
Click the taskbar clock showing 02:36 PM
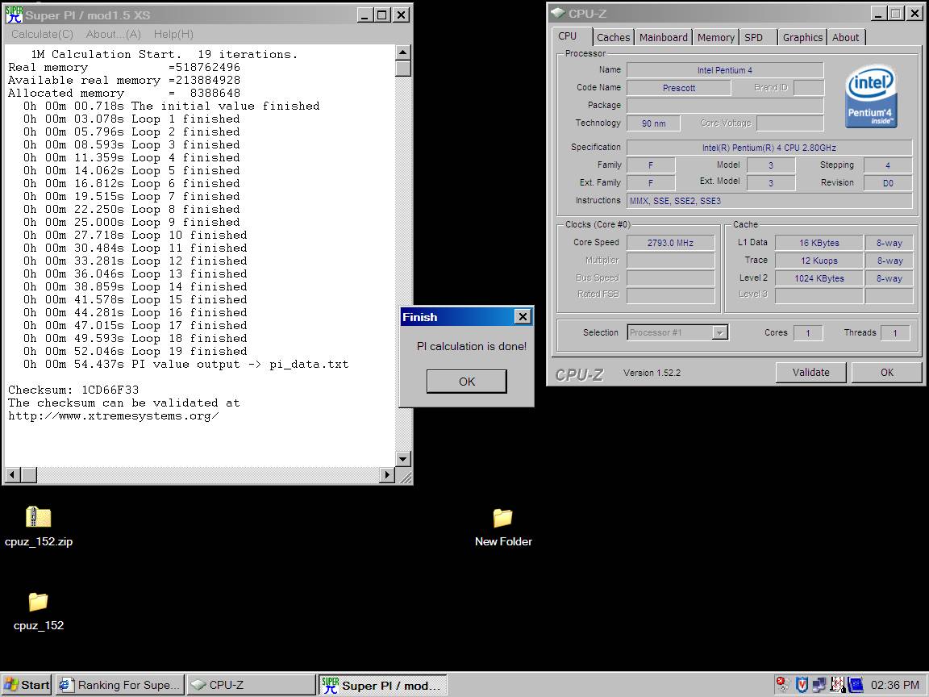tap(894, 685)
